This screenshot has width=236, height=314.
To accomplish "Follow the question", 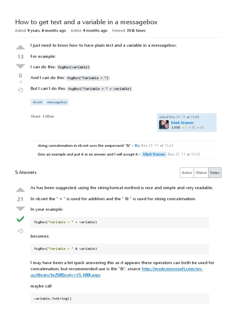I will 48,116.
